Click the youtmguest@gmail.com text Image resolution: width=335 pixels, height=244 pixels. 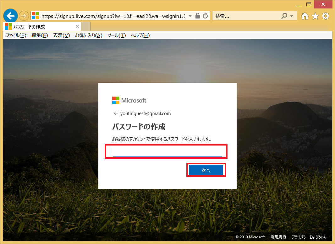(x=146, y=114)
